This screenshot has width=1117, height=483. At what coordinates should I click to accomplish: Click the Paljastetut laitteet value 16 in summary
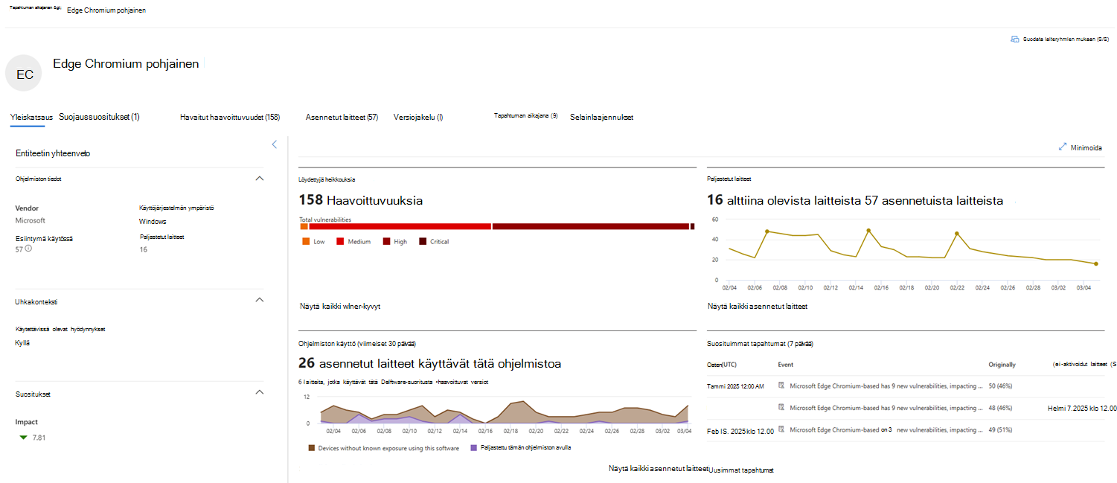(x=143, y=249)
